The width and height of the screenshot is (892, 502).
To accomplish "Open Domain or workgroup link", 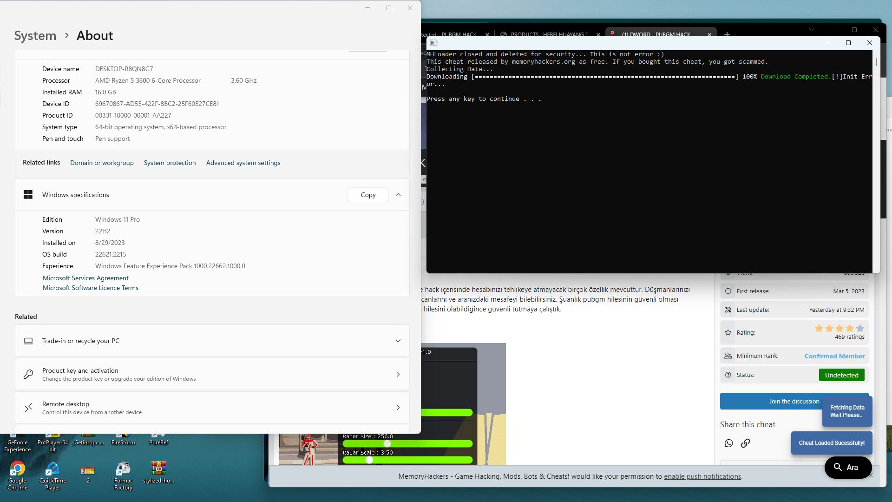I will (x=102, y=163).
